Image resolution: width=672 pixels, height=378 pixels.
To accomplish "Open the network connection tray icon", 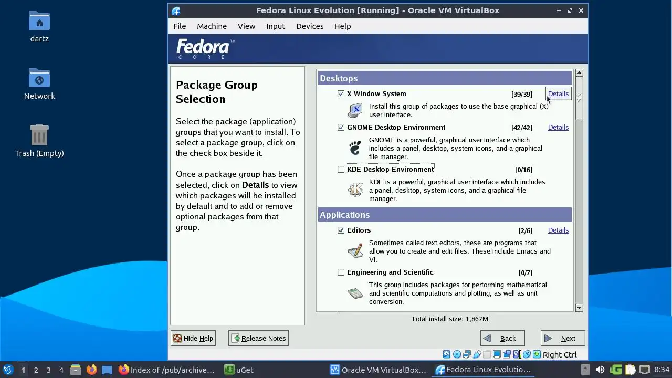I will 645,370.
